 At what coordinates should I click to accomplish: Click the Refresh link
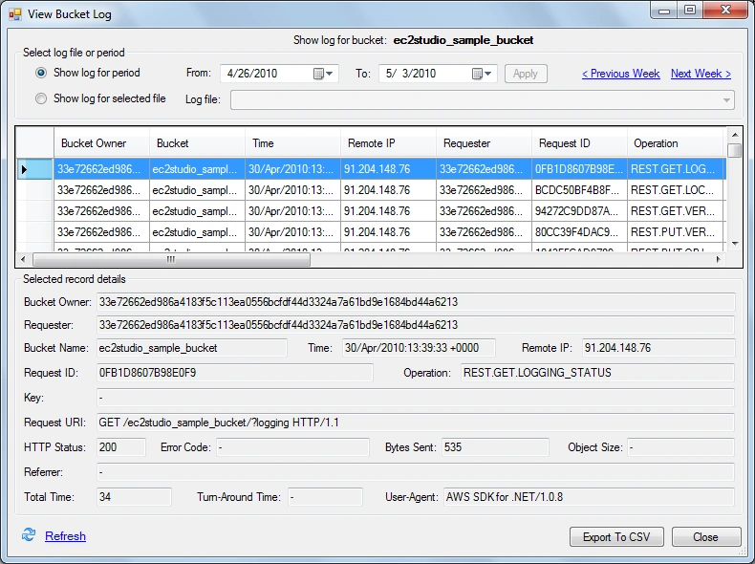(65, 536)
